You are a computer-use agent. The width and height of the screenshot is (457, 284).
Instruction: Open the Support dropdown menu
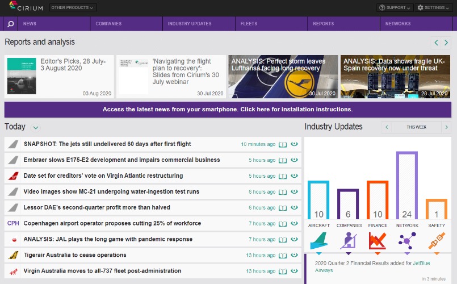395,7
